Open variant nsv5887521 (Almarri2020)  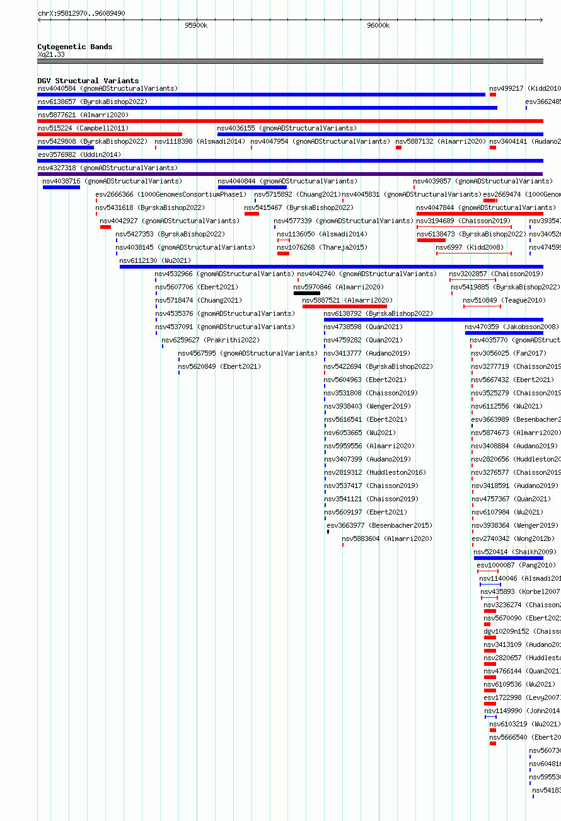pyautogui.click(x=348, y=300)
